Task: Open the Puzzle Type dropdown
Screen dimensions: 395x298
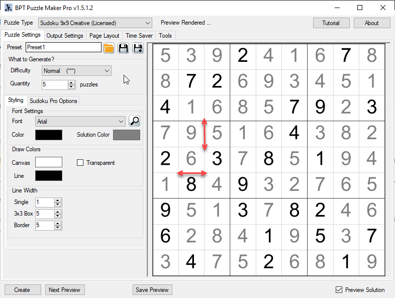Action: pyautogui.click(x=147, y=23)
